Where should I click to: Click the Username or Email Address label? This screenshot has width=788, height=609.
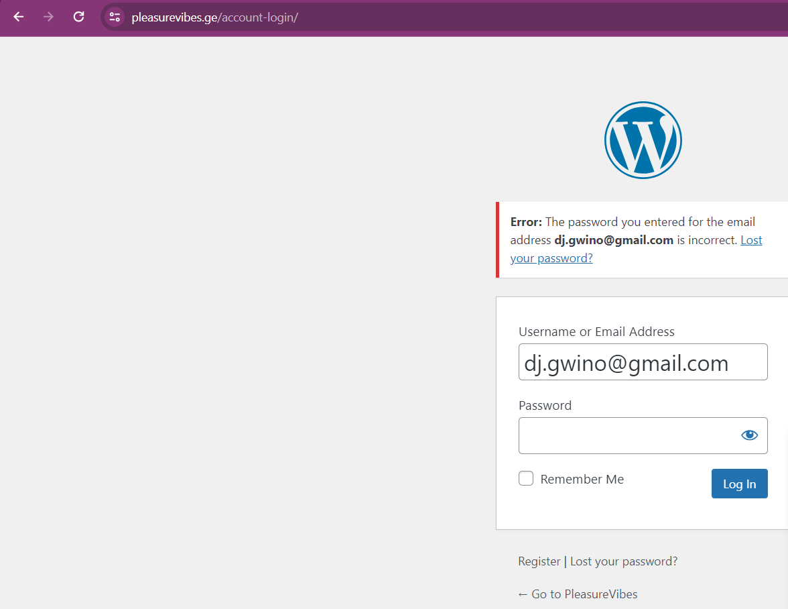point(596,332)
